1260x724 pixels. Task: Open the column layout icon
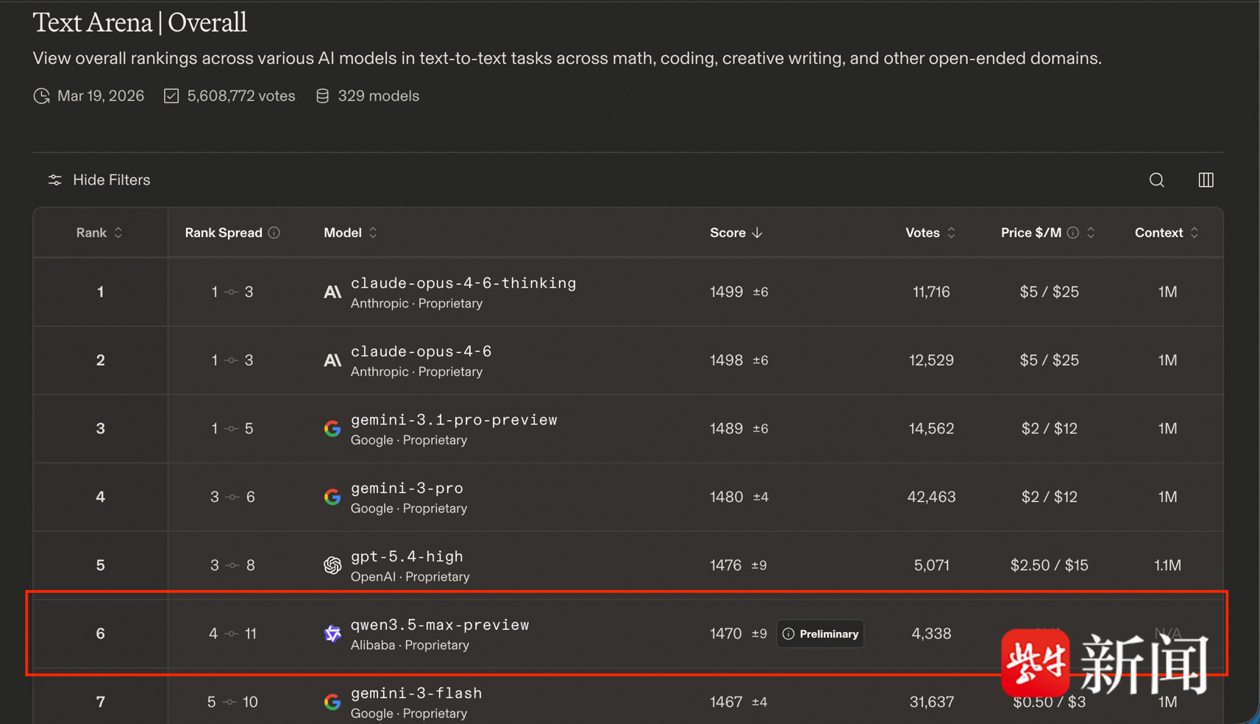1206,180
